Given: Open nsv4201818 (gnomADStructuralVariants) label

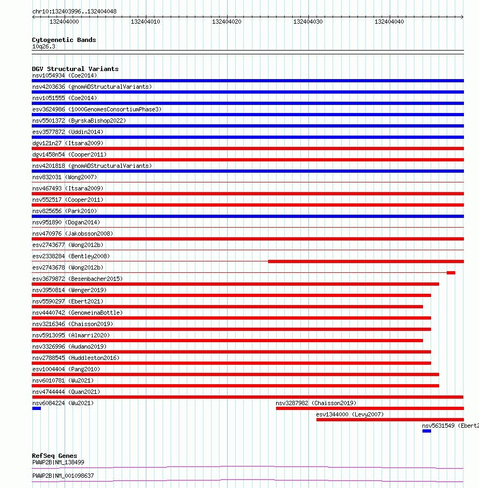Looking at the screenshot, I should tap(92, 166).
